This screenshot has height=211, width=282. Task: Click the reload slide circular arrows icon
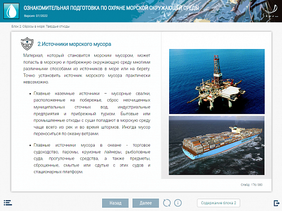coord(167,203)
